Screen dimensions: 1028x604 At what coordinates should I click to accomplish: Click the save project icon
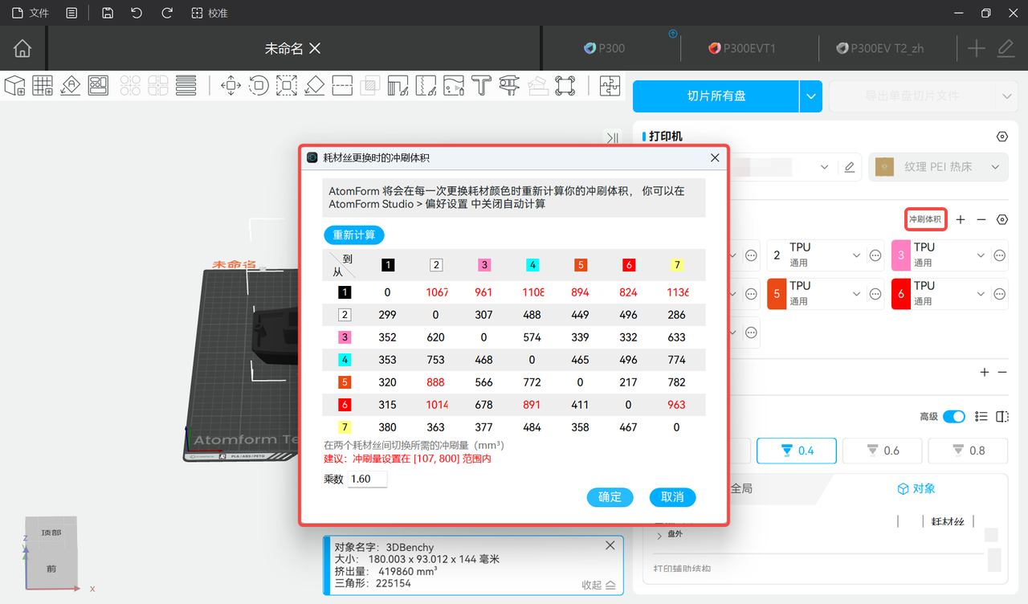108,13
